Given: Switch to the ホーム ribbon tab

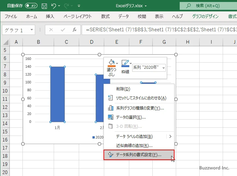Looking at the screenshot, I should pos(32,16).
